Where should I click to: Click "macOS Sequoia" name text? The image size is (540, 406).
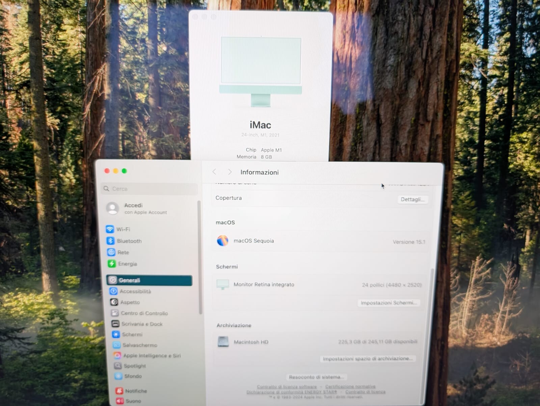pyautogui.click(x=254, y=241)
